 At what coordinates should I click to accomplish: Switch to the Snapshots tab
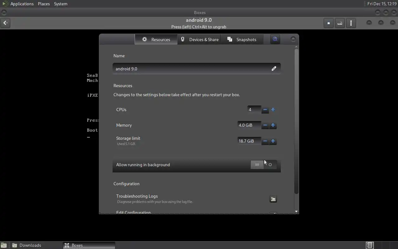click(242, 39)
